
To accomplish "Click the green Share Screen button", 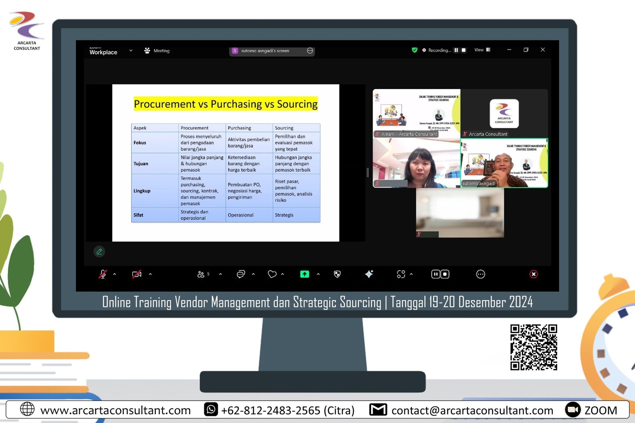I will [x=304, y=274].
